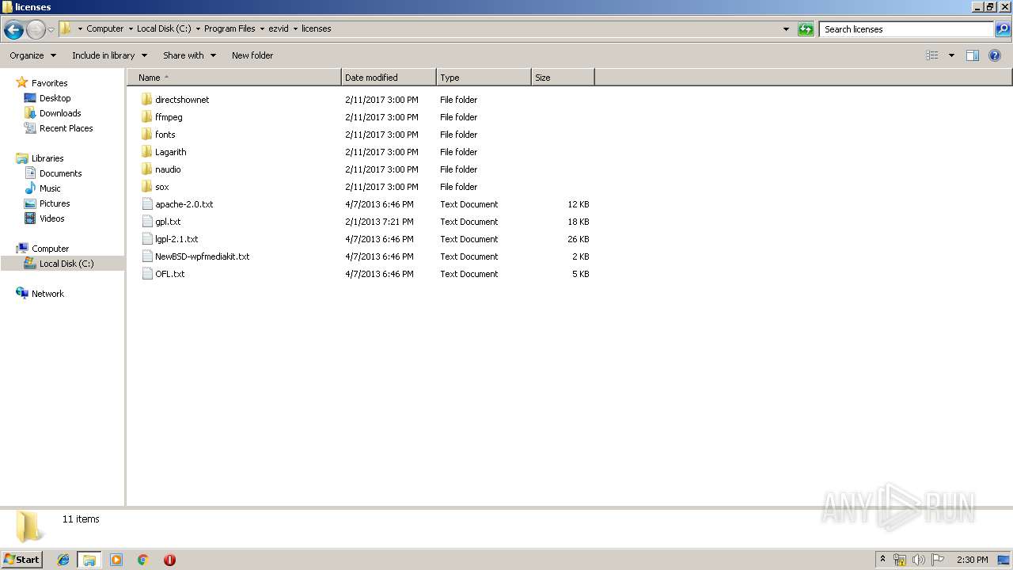This screenshot has height=570, width=1013.
Task: Change your view icon in toolbar
Action: [932, 55]
